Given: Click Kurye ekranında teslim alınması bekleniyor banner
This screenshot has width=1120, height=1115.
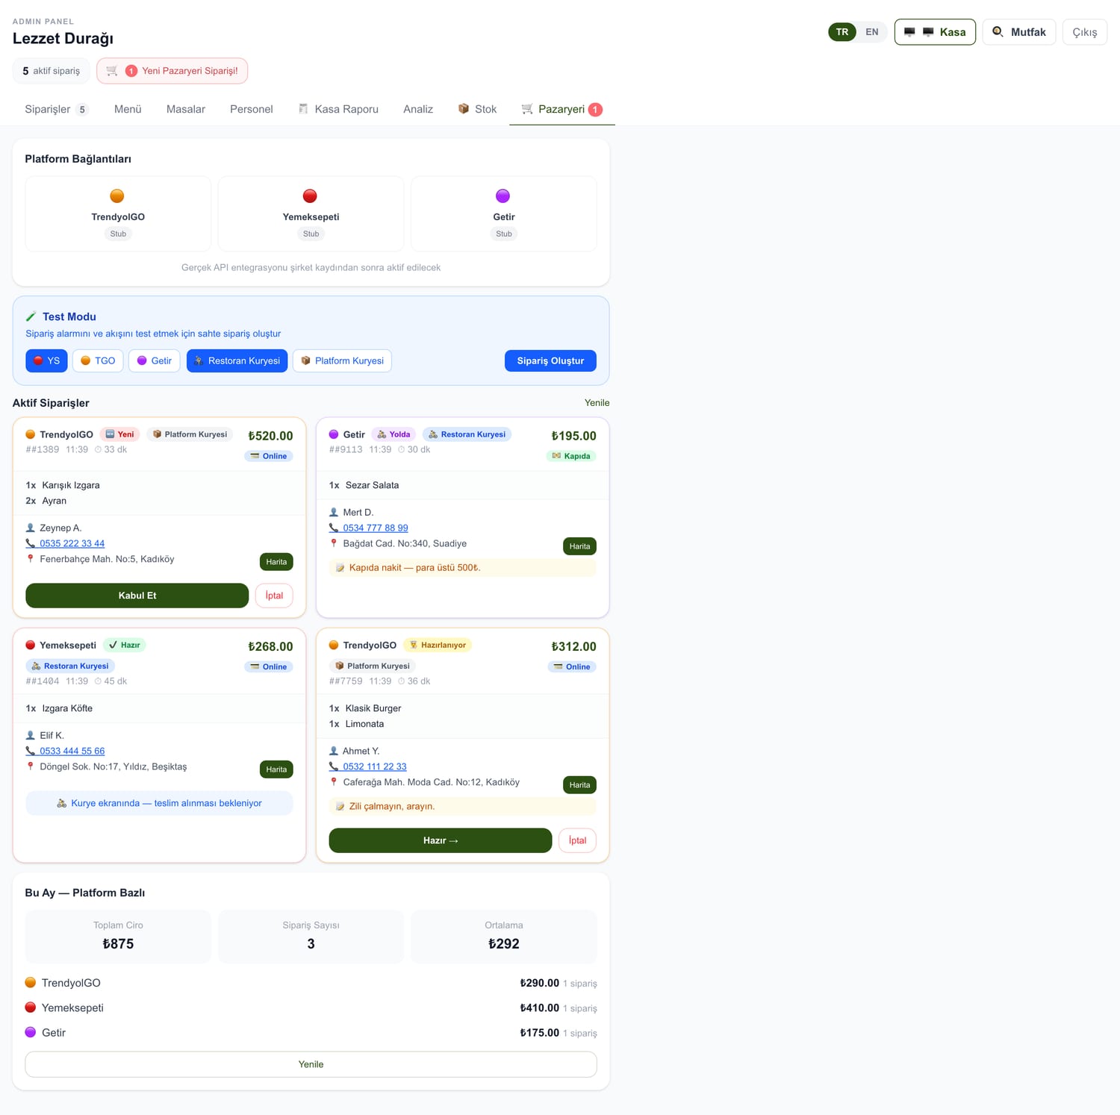Looking at the screenshot, I should pos(159,803).
